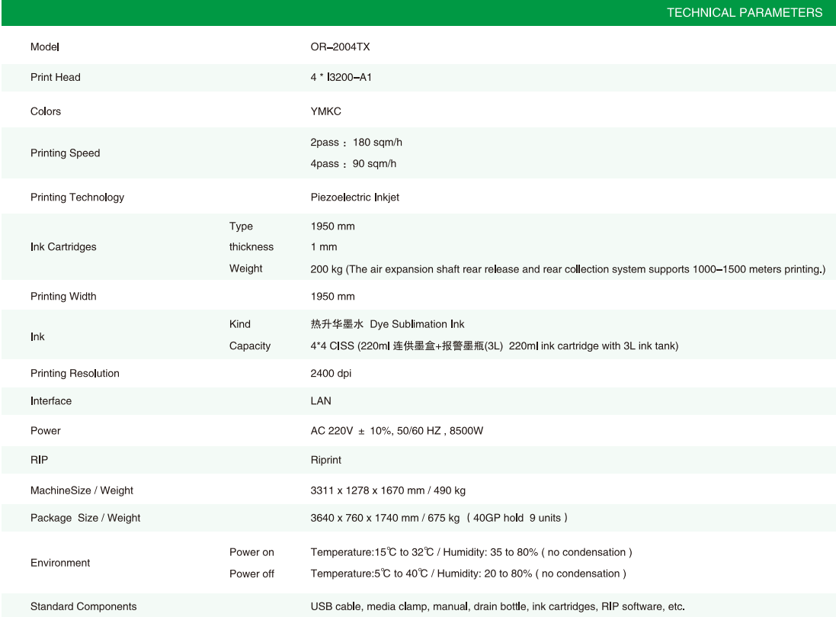Click the Power on temperature and humidity line
Image resolution: width=836 pixels, height=617 pixels.
(471, 551)
